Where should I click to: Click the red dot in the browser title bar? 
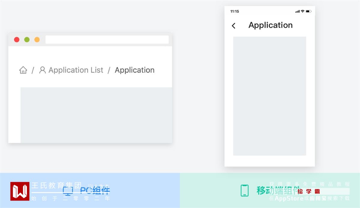[17, 40]
